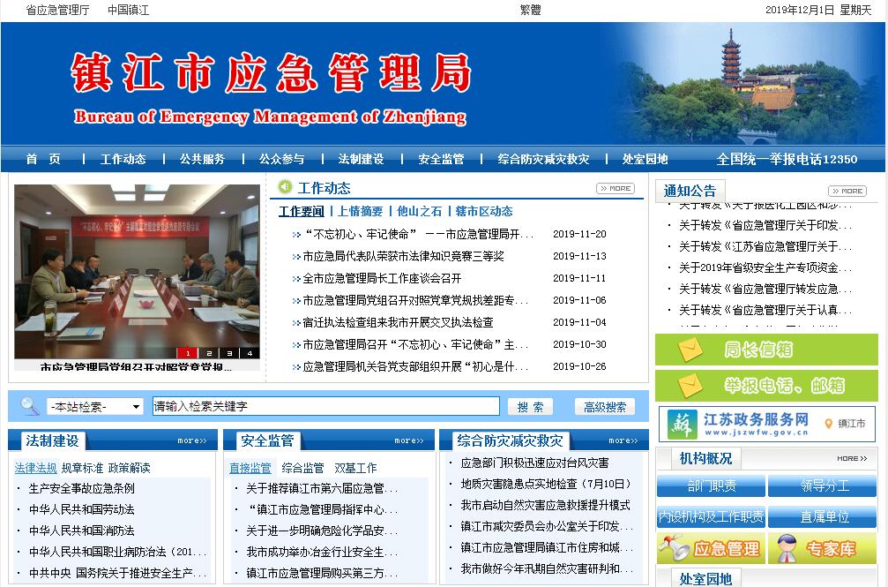The width and height of the screenshot is (888, 587).
Task: Click the 应急管理 megaphone icon button
Action: pos(711,548)
